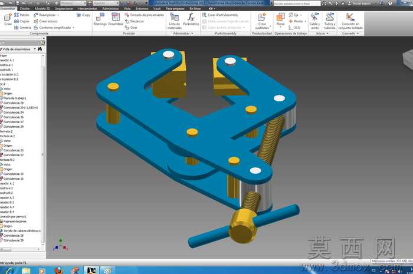This screenshot has height=274, width=413.
Task: Open Vista de ensamblaje dropdown
Action: [x=34, y=49]
